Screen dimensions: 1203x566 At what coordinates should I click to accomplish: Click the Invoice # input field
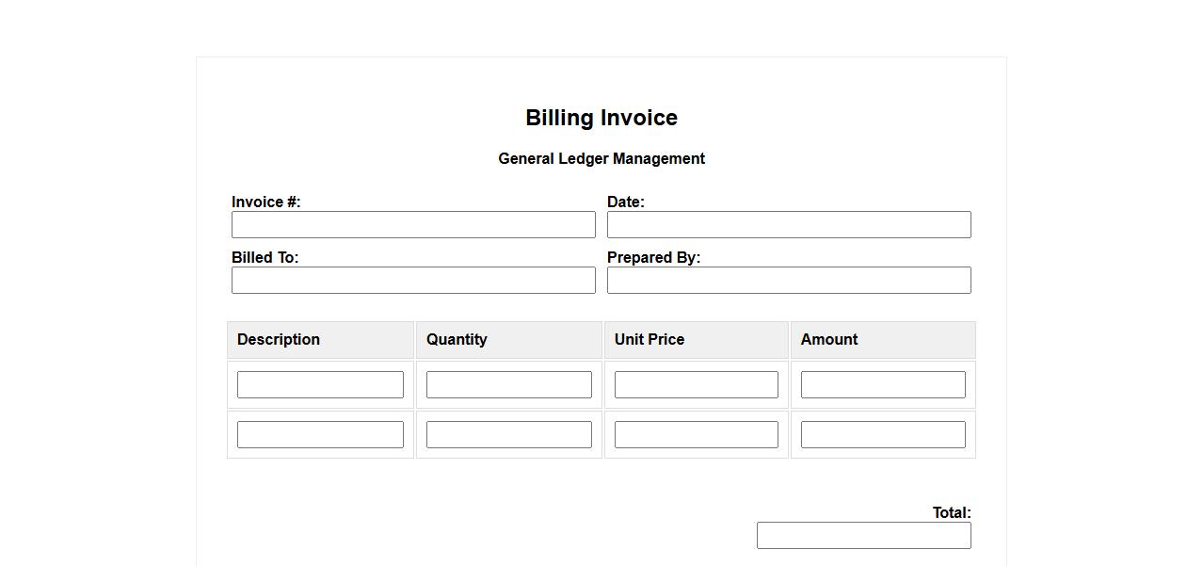413,224
